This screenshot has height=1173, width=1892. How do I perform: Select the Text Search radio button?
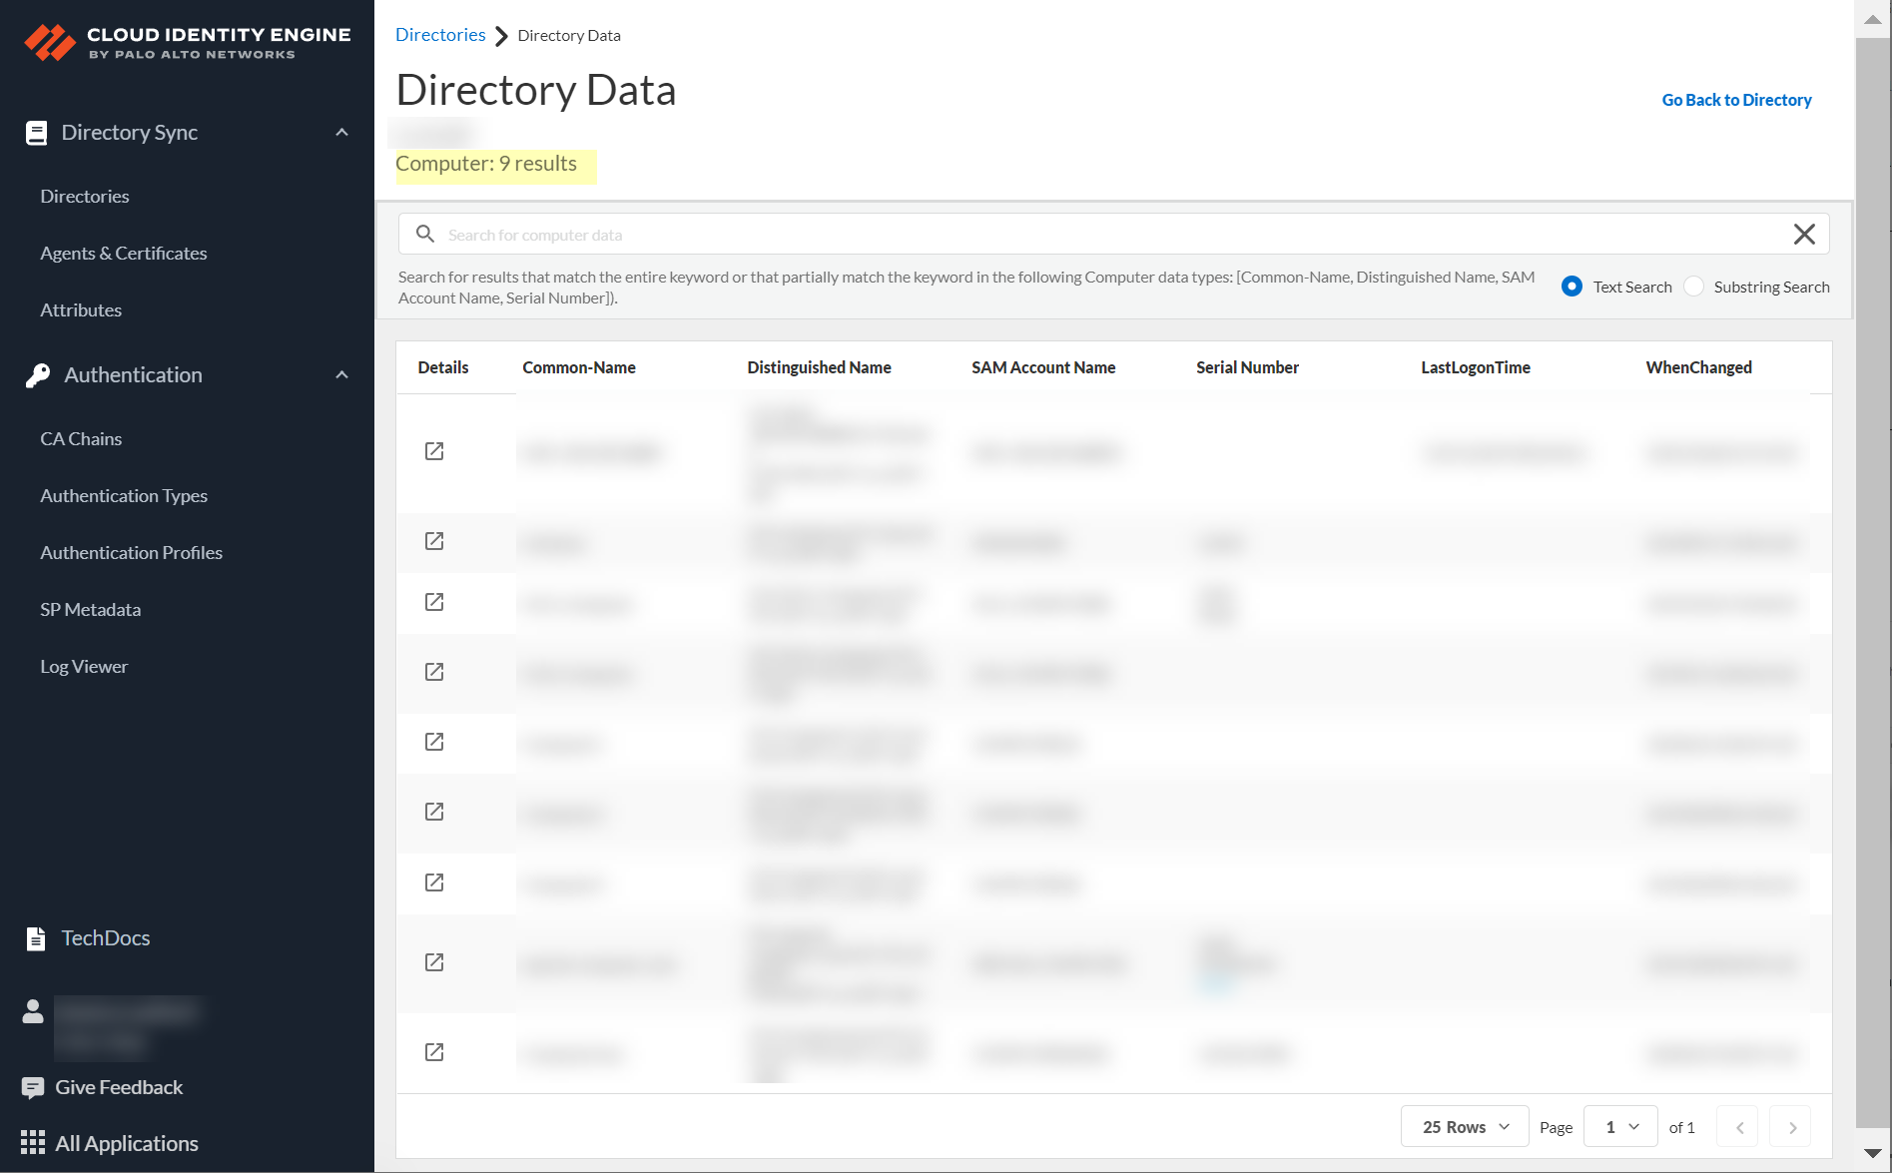tap(1572, 287)
